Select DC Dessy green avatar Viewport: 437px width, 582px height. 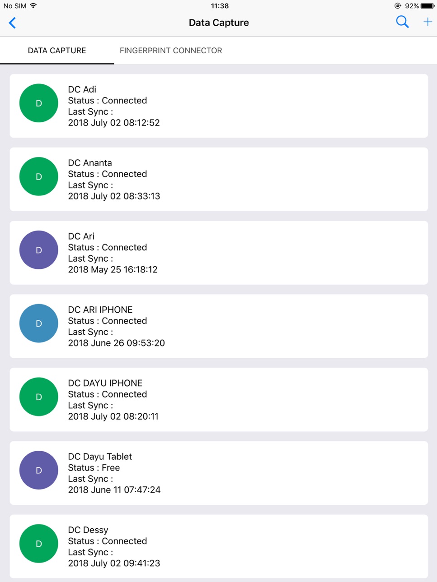(x=39, y=544)
